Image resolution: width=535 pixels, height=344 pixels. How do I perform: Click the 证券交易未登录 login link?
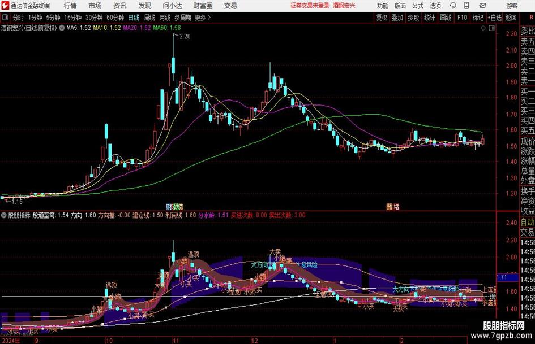point(310,6)
